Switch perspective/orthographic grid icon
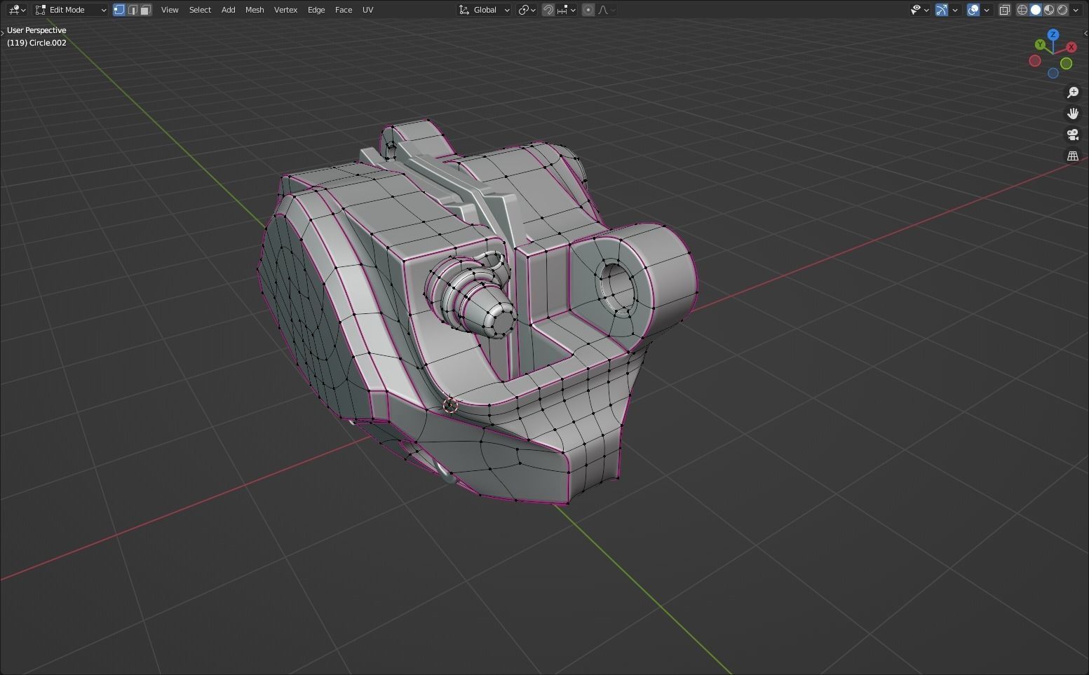Screen dimensions: 1089x675 [x=1073, y=156]
